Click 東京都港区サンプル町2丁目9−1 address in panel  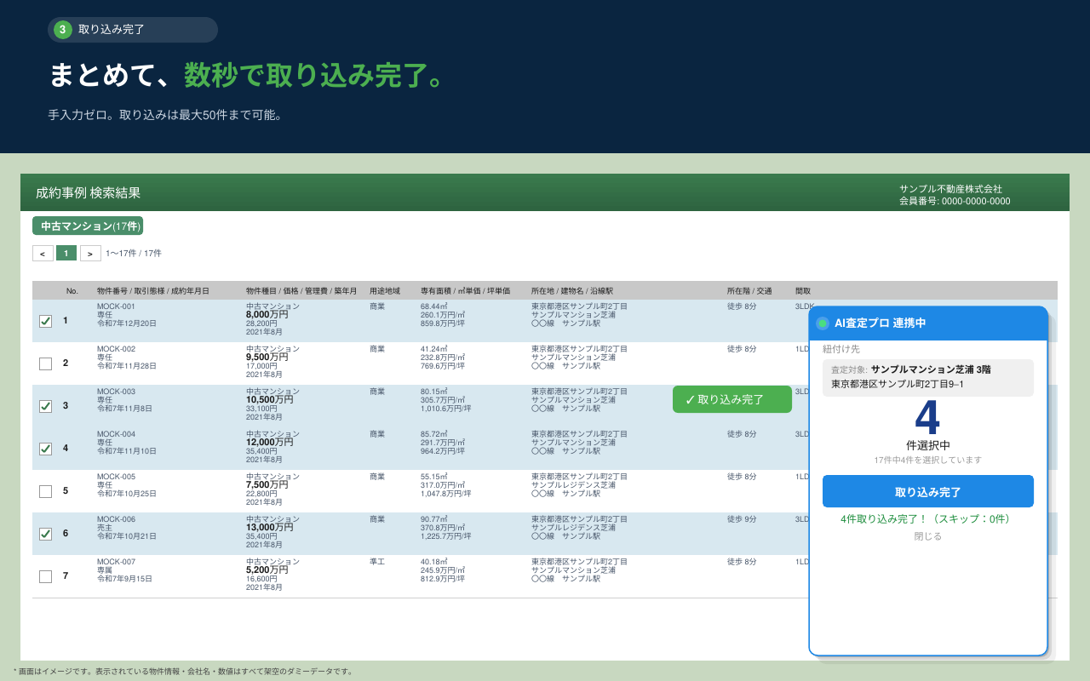click(898, 384)
